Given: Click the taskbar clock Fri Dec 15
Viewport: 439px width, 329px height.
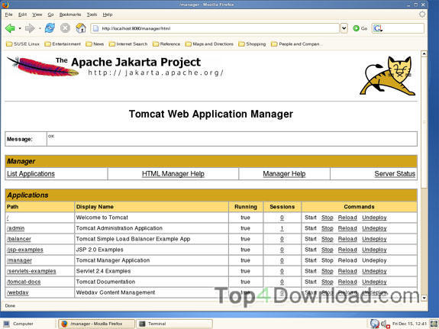Looking at the screenshot, I should pyautogui.click(x=409, y=324).
